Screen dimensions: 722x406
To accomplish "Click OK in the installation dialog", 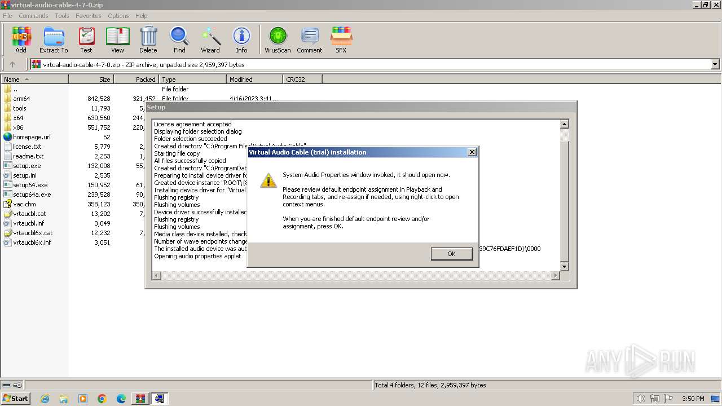I will click(451, 254).
